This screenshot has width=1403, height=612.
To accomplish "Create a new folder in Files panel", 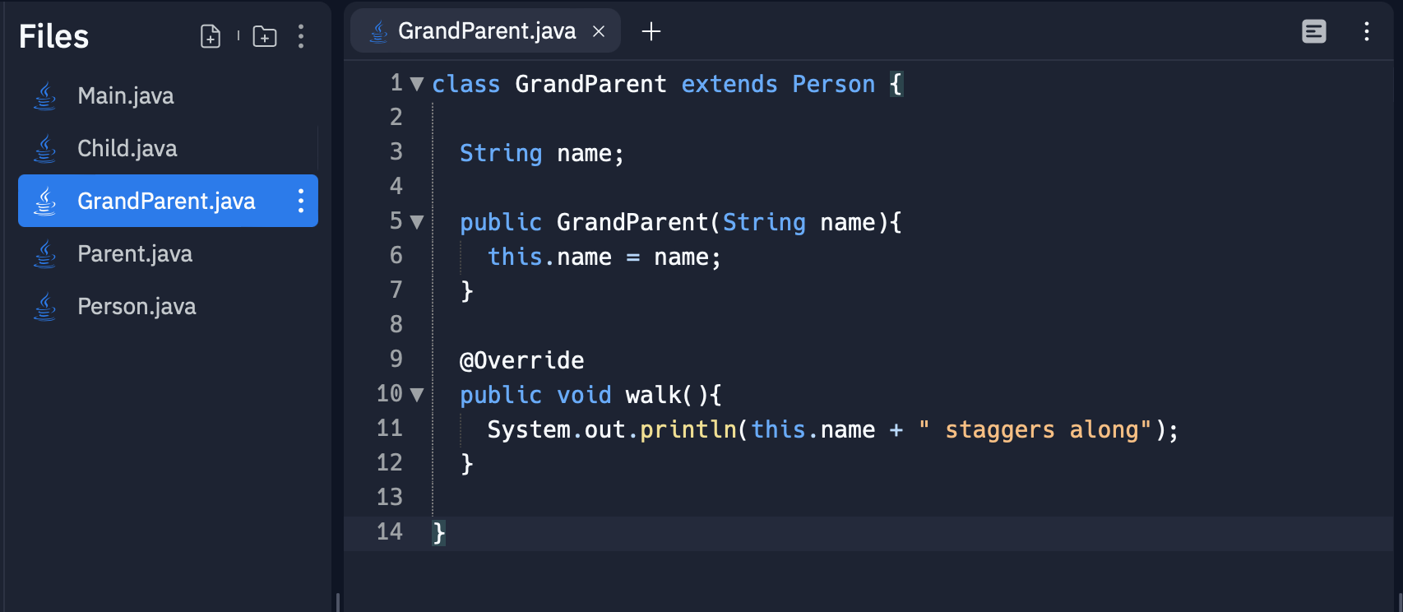I will [x=265, y=36].
